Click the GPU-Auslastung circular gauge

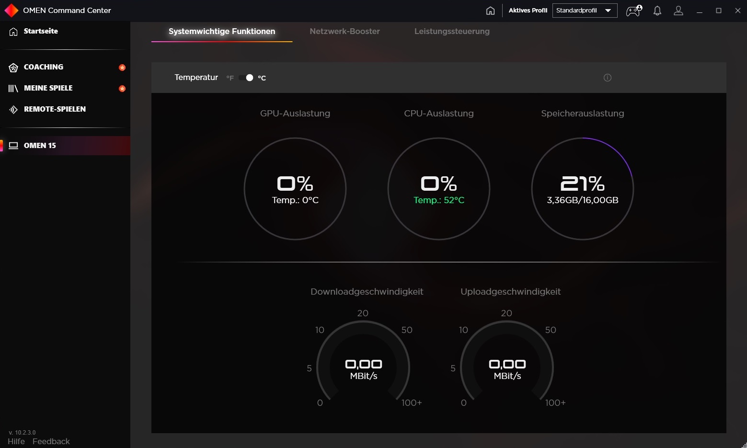pyautogui.click(x=295, y=189)
